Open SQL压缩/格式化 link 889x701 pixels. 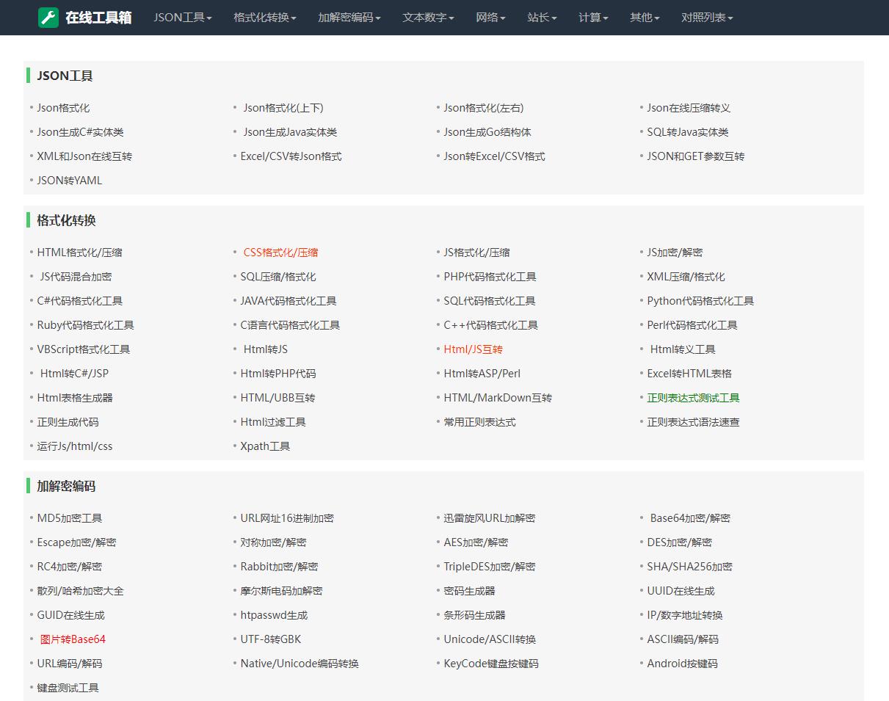(278, 277)
